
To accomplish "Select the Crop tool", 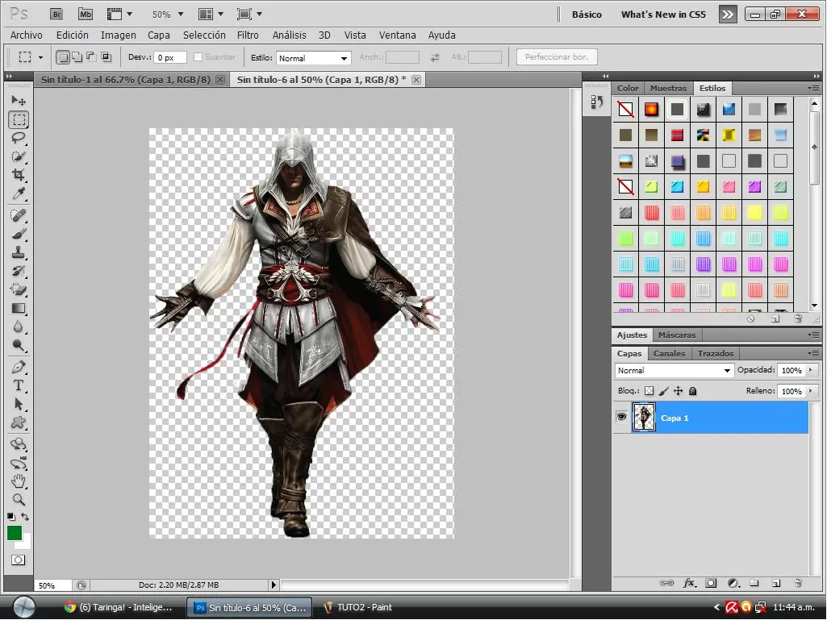I will 19,175.
